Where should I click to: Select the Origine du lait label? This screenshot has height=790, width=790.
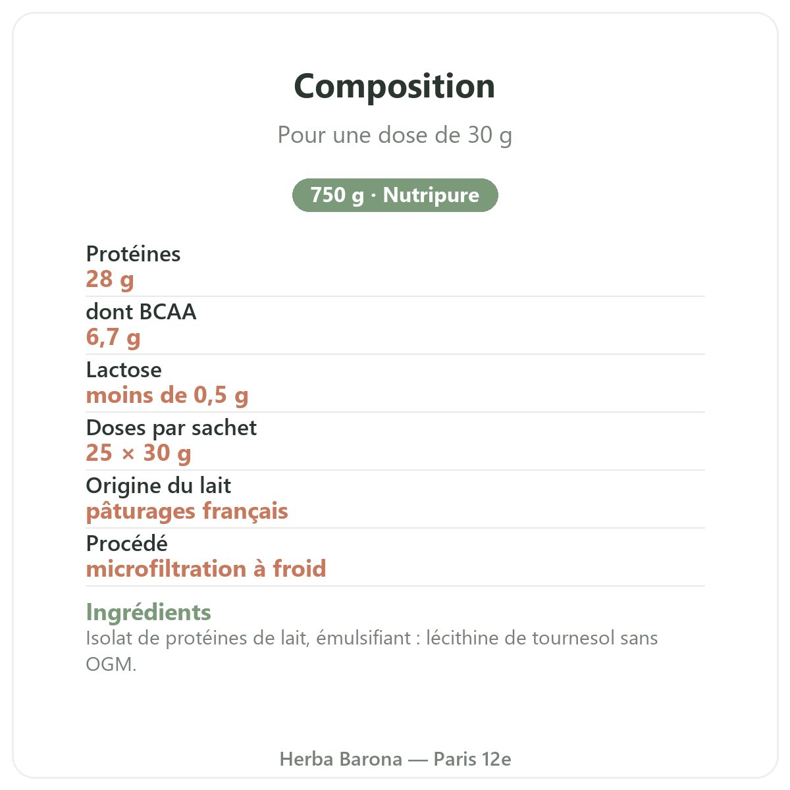(159, 485)
